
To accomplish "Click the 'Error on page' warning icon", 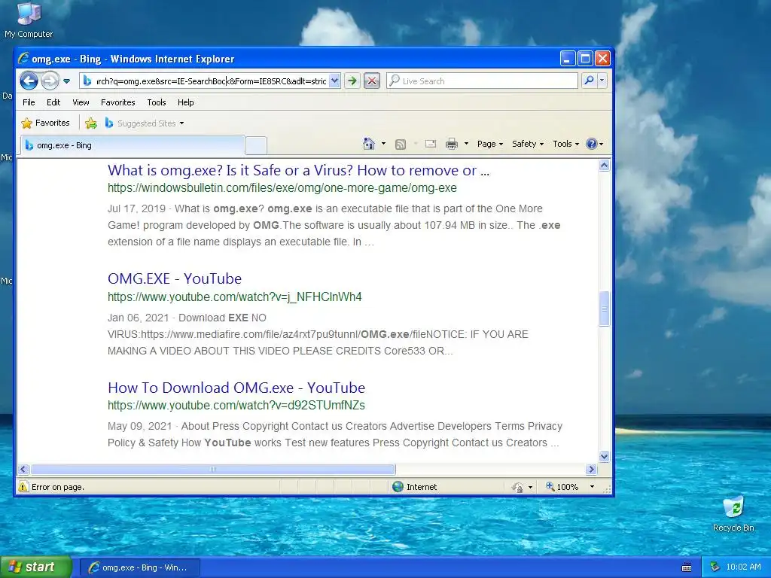I will point(23,487).
